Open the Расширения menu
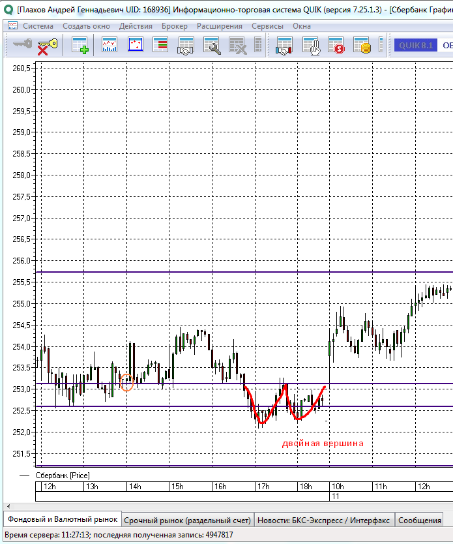453x544 pixels. [x=220, y=26]
